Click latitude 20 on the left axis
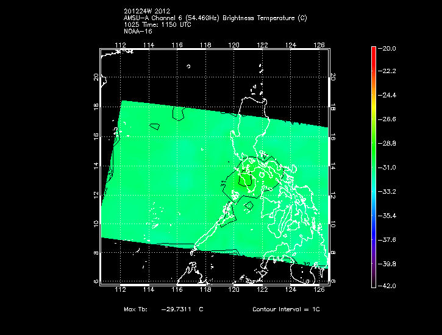 point(96,77)
